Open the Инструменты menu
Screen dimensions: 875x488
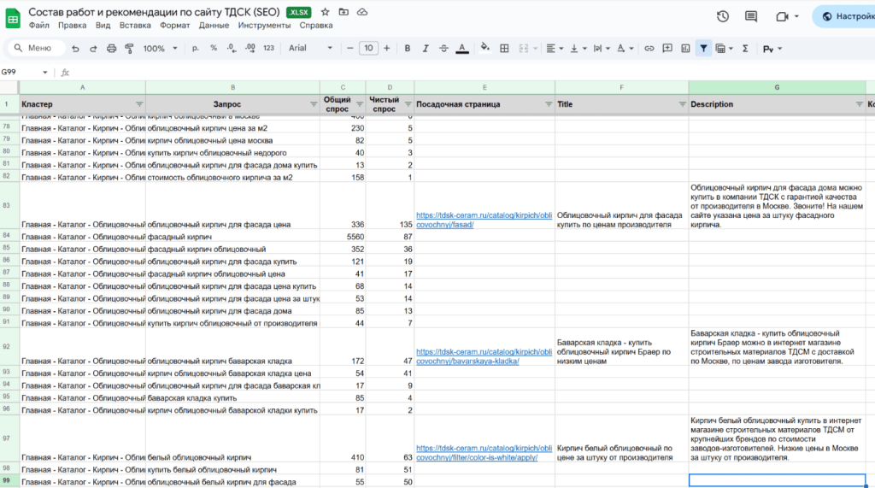[264, 26]
